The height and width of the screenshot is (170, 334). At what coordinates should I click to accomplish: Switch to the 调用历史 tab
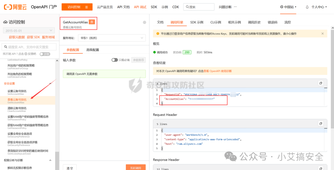click(x=254, y=22)
